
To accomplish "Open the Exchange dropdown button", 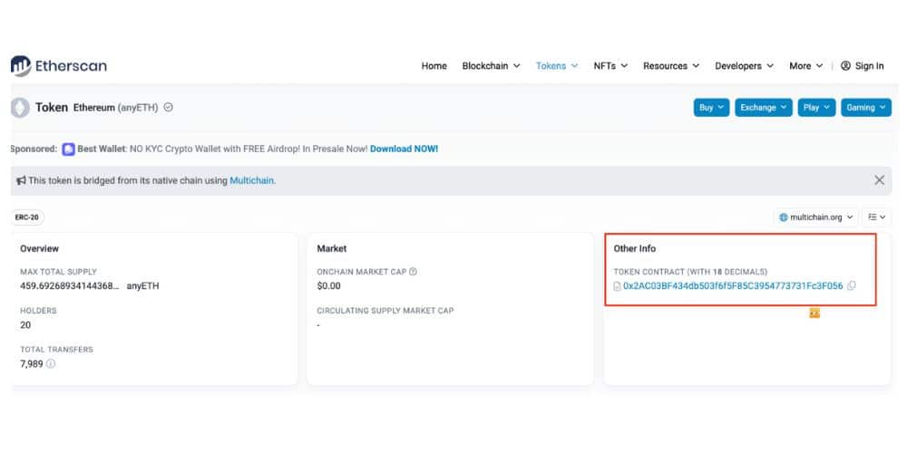I will coord(764,108).
